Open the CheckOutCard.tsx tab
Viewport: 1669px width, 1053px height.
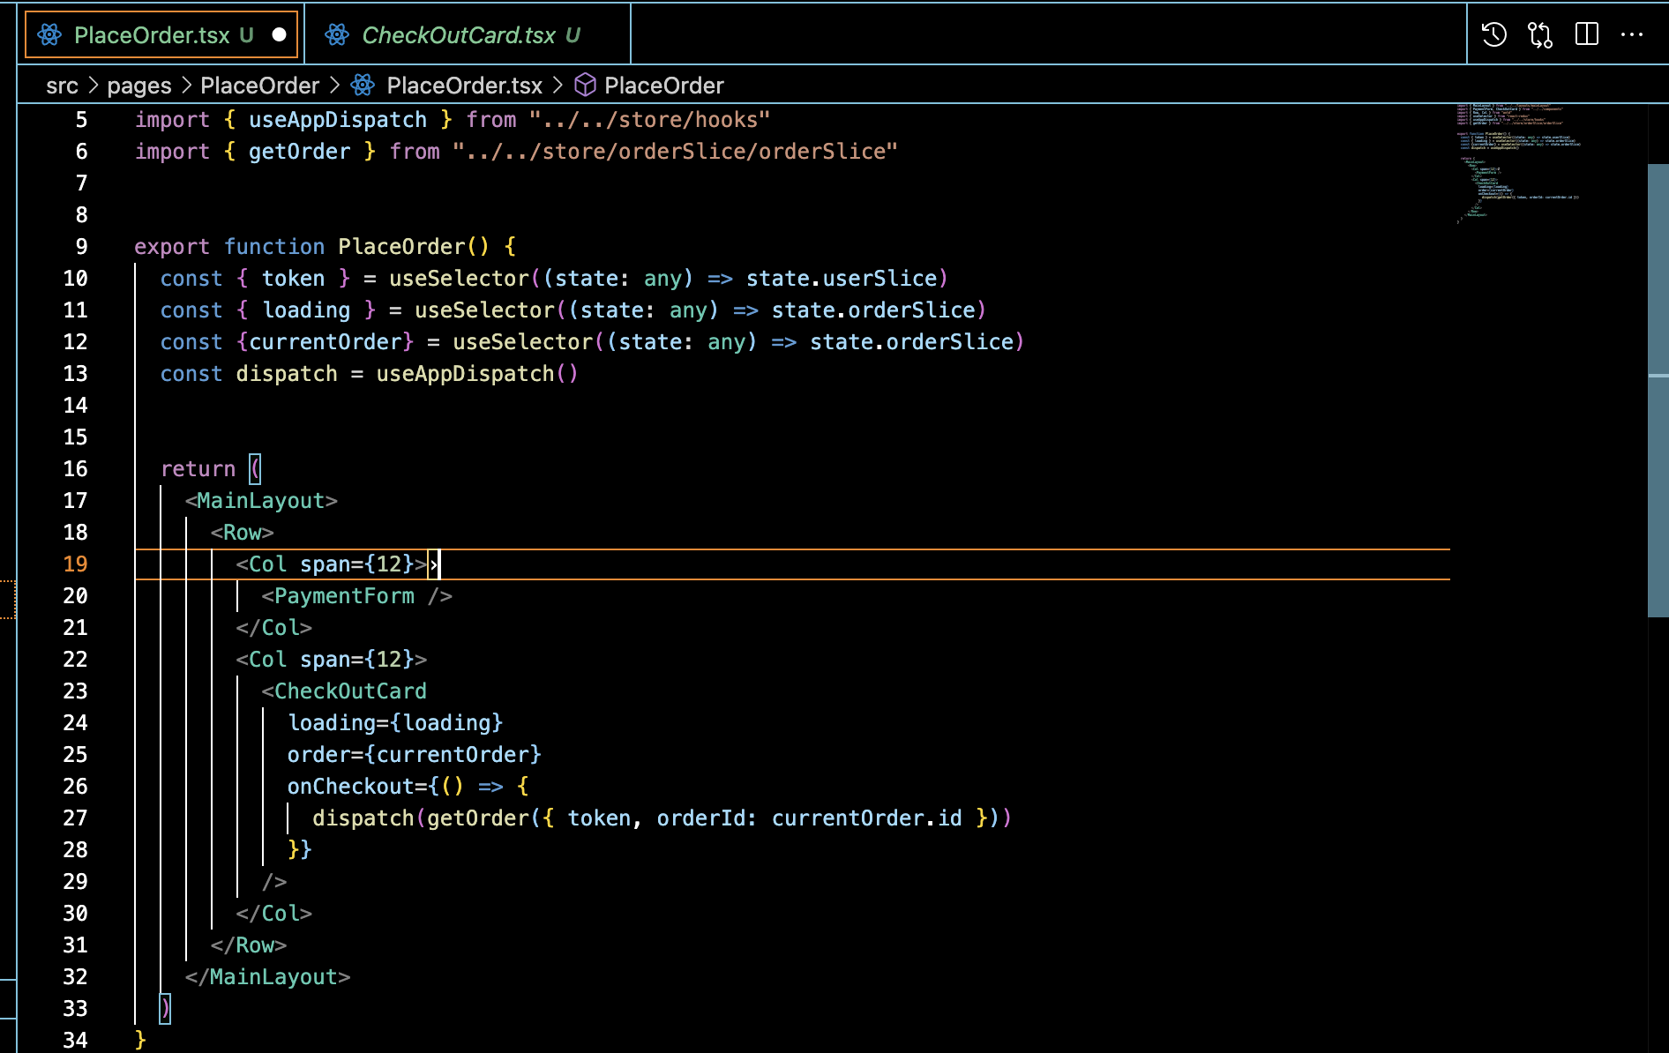point(468,35)
